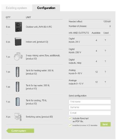Focus the Surname input field
This screenshot has width=116, height=140.
tap(90, 107)
